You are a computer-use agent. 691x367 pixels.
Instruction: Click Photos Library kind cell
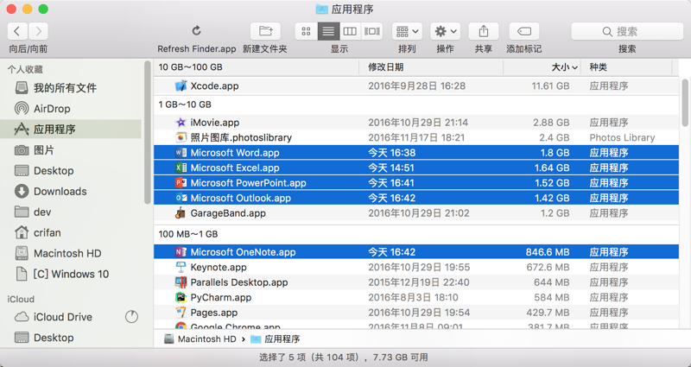click(622, 138)
